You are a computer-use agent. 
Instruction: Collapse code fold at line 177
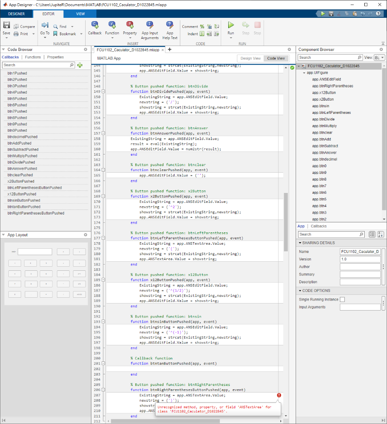pos(104,238)
